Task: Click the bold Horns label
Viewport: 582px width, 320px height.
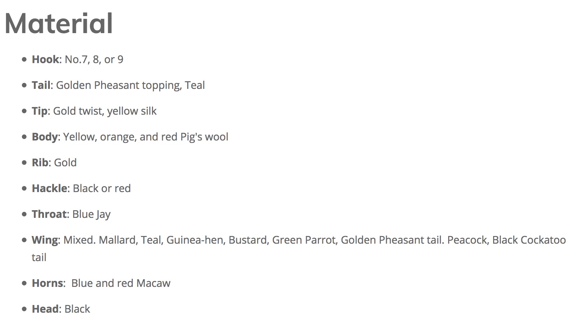Action: [47, 283]
